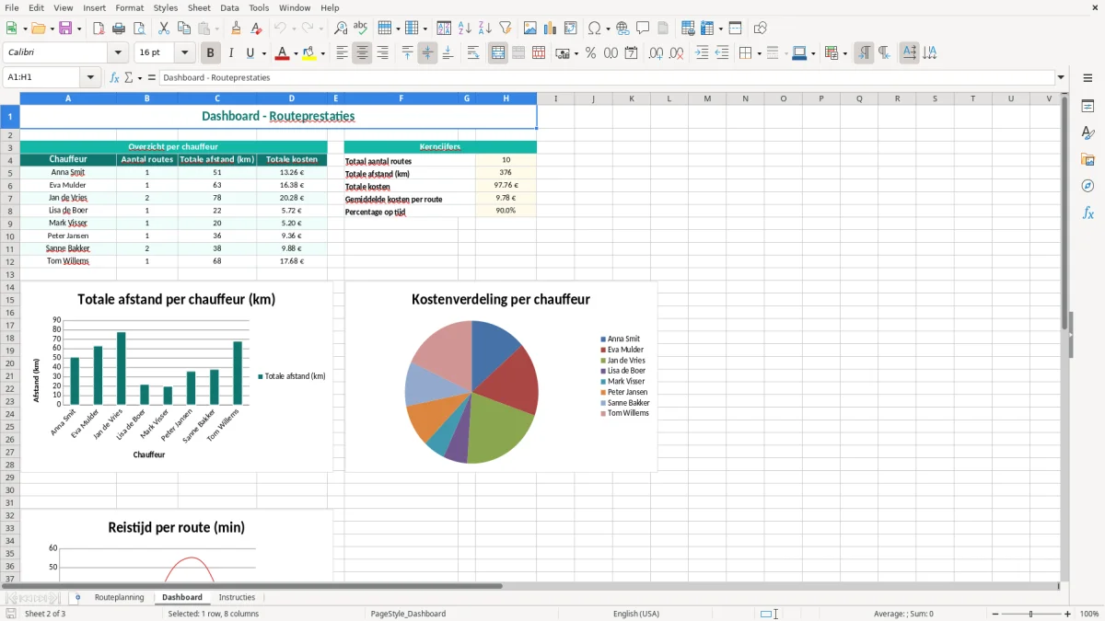
Task: Open Conditional Formatting dropdown arrow
Action: point(844,53)
